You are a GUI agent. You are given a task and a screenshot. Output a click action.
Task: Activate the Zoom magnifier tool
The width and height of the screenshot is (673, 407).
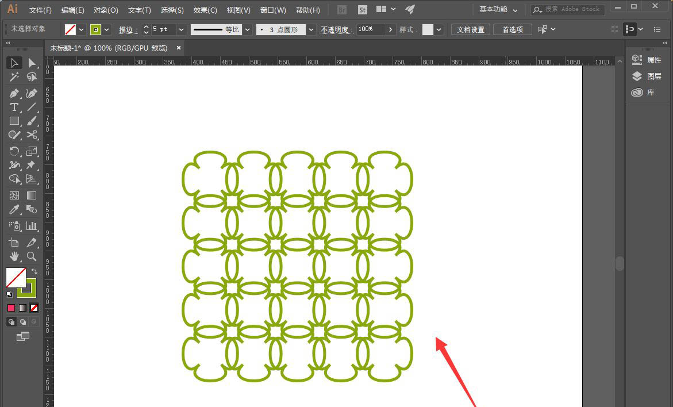(32, 256)
